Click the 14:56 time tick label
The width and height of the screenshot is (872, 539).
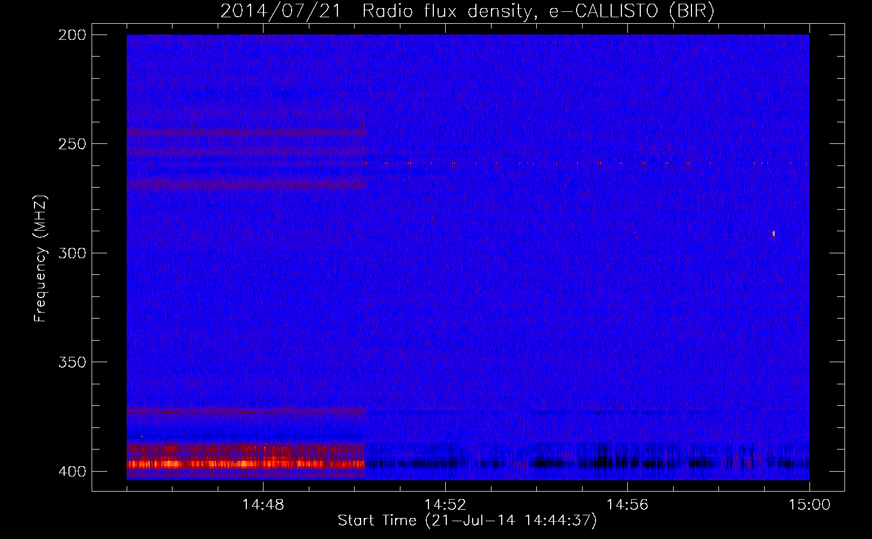tap(627, 505)
